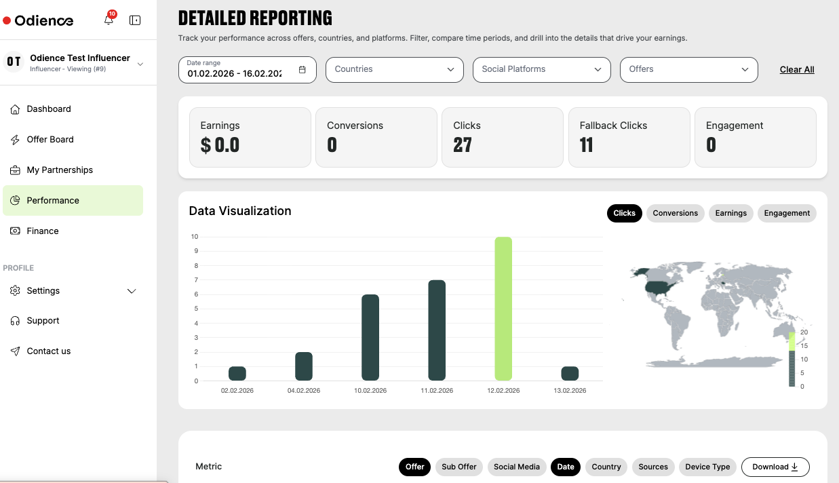Click the Finance banknote icon
The height and width of the screenshot is (483, 839).
(x=15, y=231)
